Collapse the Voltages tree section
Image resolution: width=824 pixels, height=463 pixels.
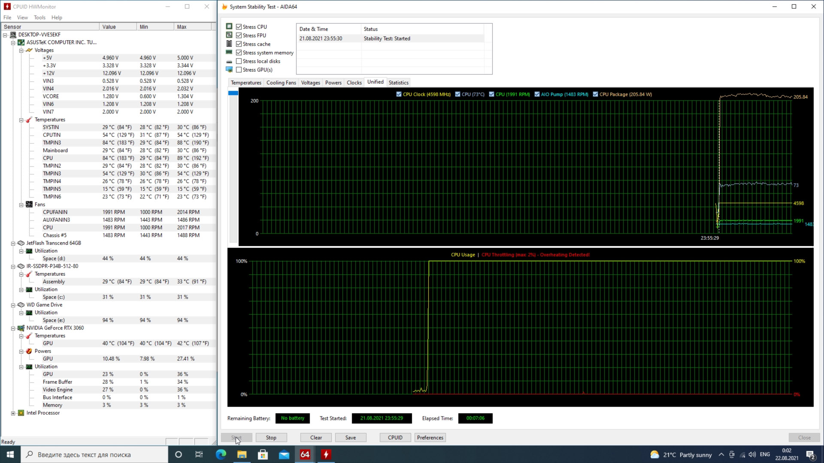pyautogui.click(x=21, y=51)
